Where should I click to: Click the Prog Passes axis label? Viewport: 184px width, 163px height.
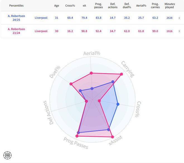coord(76,143)
